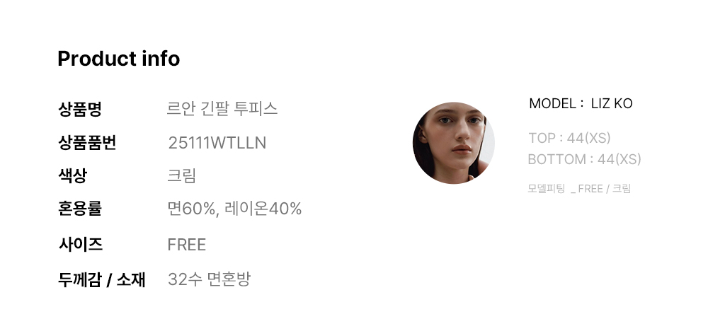Viewport: 708px width, 331px height.
Task: Click the word LIZ KO model name
Action: tap(612, 104)
